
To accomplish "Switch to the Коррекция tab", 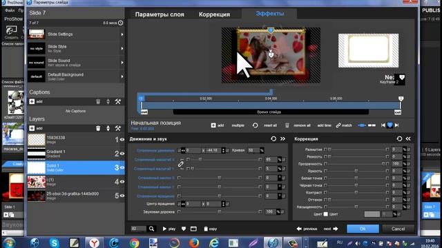I will pyautogui.click(x=214, y=14).
